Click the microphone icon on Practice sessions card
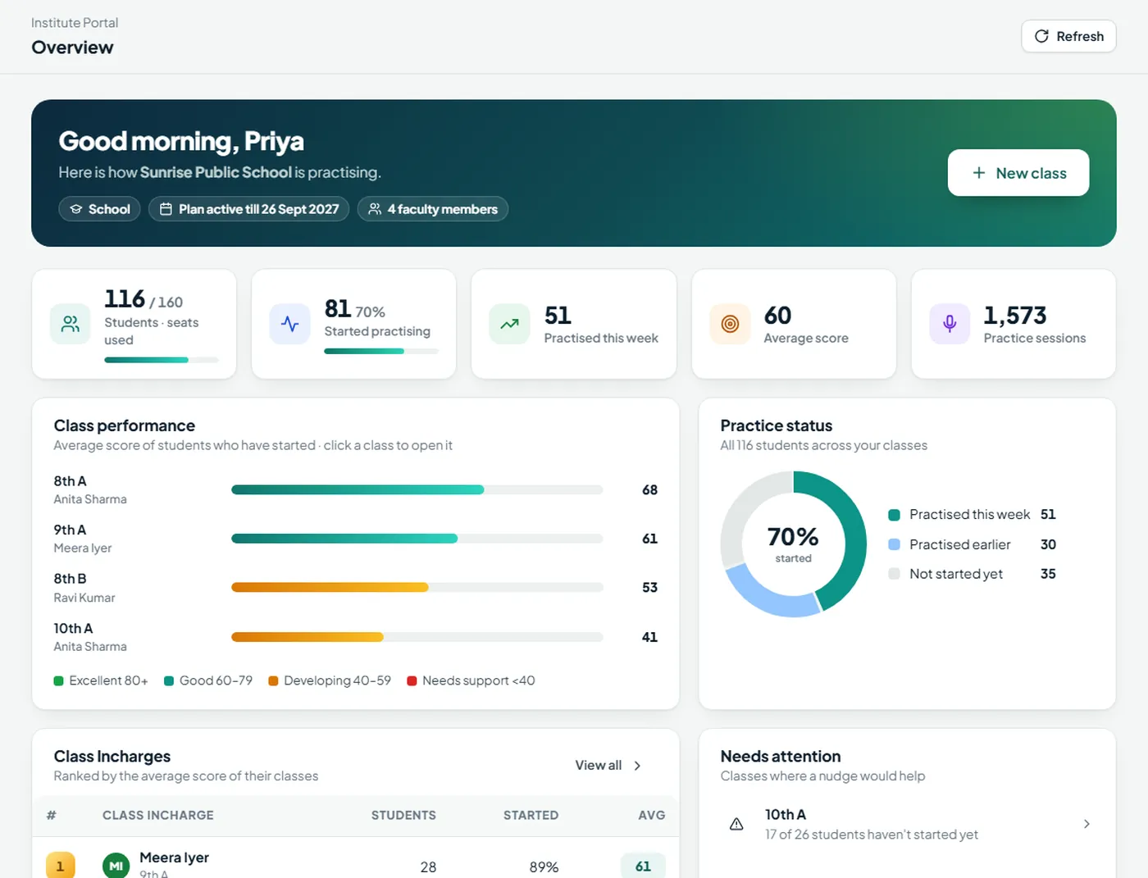 tap(950, 324)
